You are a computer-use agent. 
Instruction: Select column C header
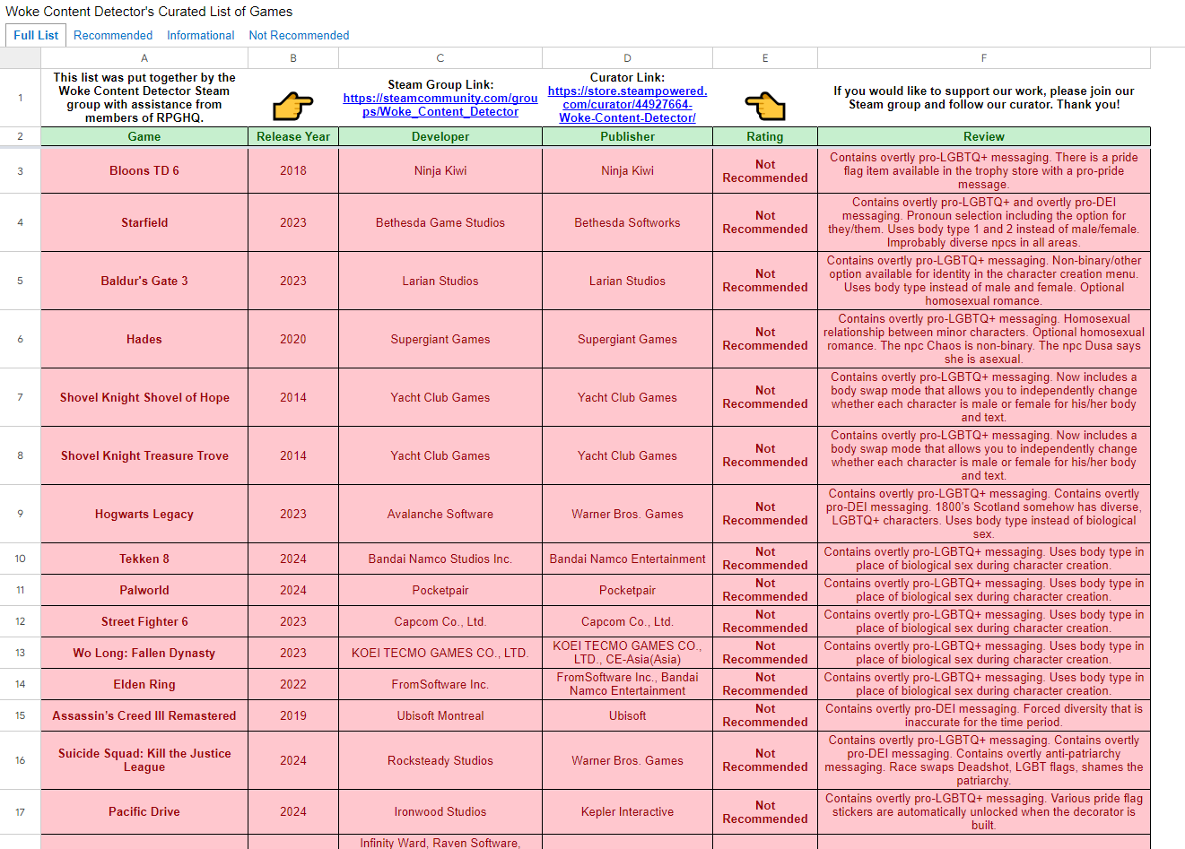pos(440,58)
